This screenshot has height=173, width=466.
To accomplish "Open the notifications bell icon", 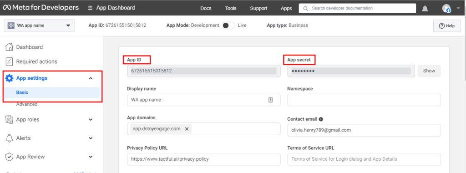I will pyautogui.click(x=425, y=9).
